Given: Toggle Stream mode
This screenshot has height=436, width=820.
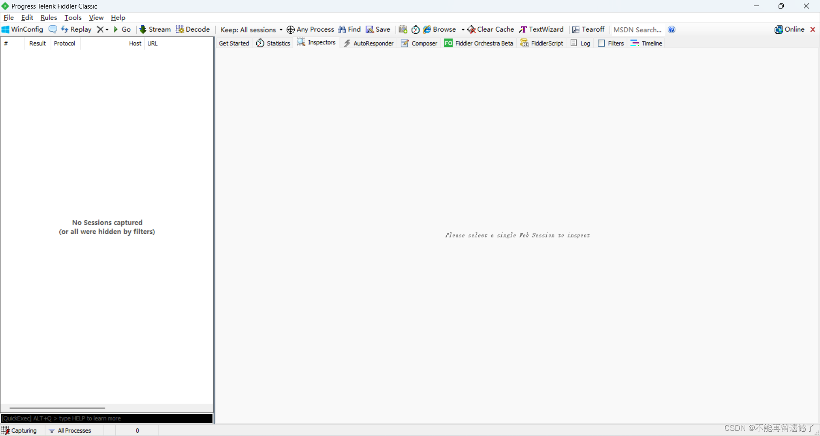Looking at the screenshot, I should [x=155, y=29].
